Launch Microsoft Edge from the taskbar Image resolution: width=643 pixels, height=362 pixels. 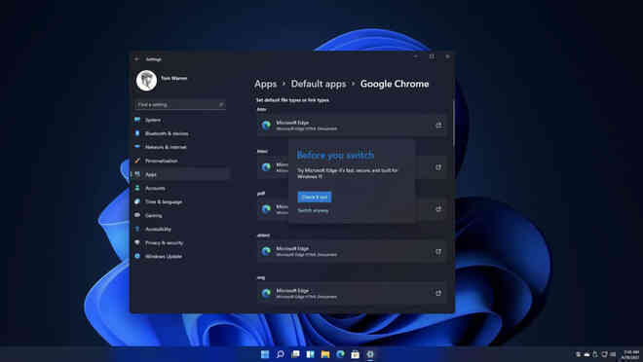pos(340,354)
